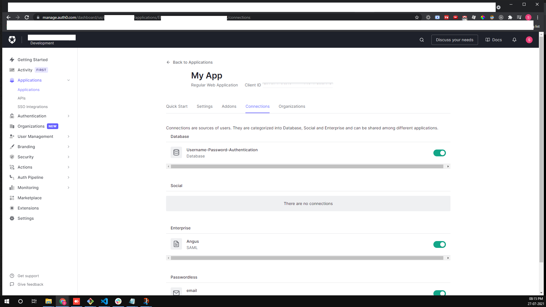Click the database icon for Username-Password-Authentication
This screenshot has height=307, width=546.
(x=176, y=153)
